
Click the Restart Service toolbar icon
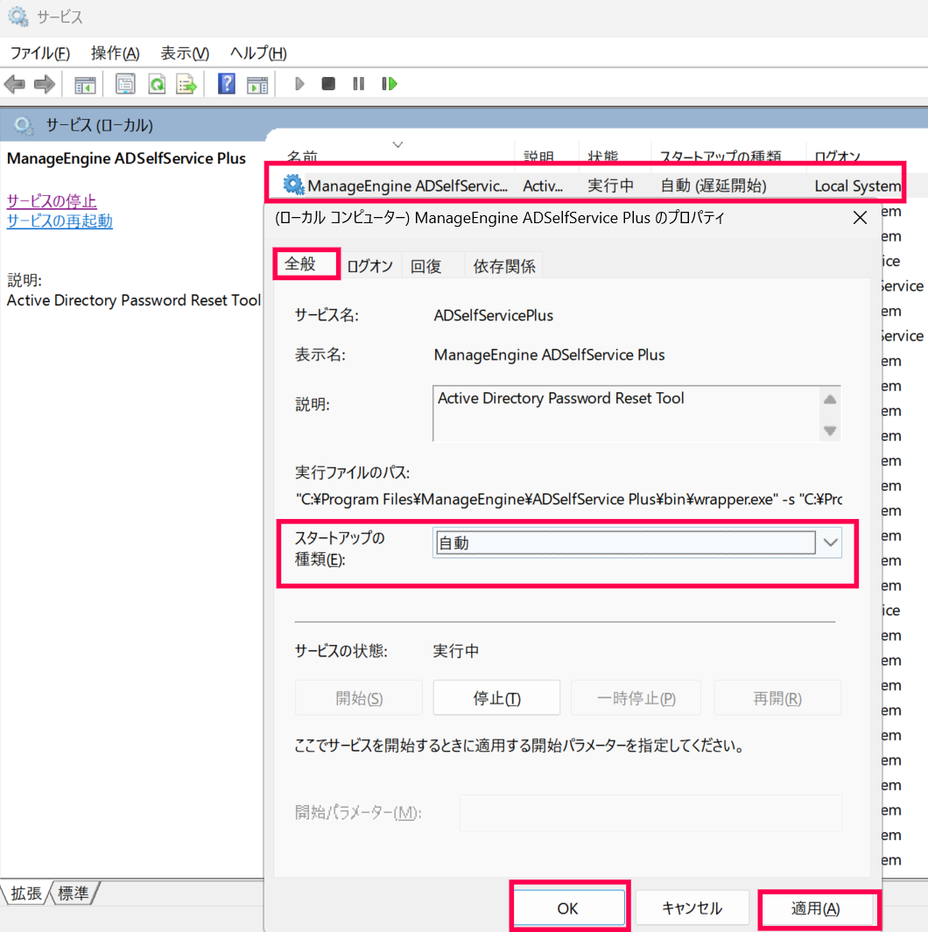point(390,84)
